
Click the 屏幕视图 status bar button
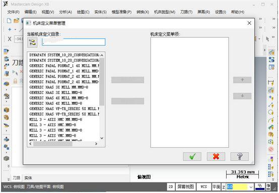[185, 186]
